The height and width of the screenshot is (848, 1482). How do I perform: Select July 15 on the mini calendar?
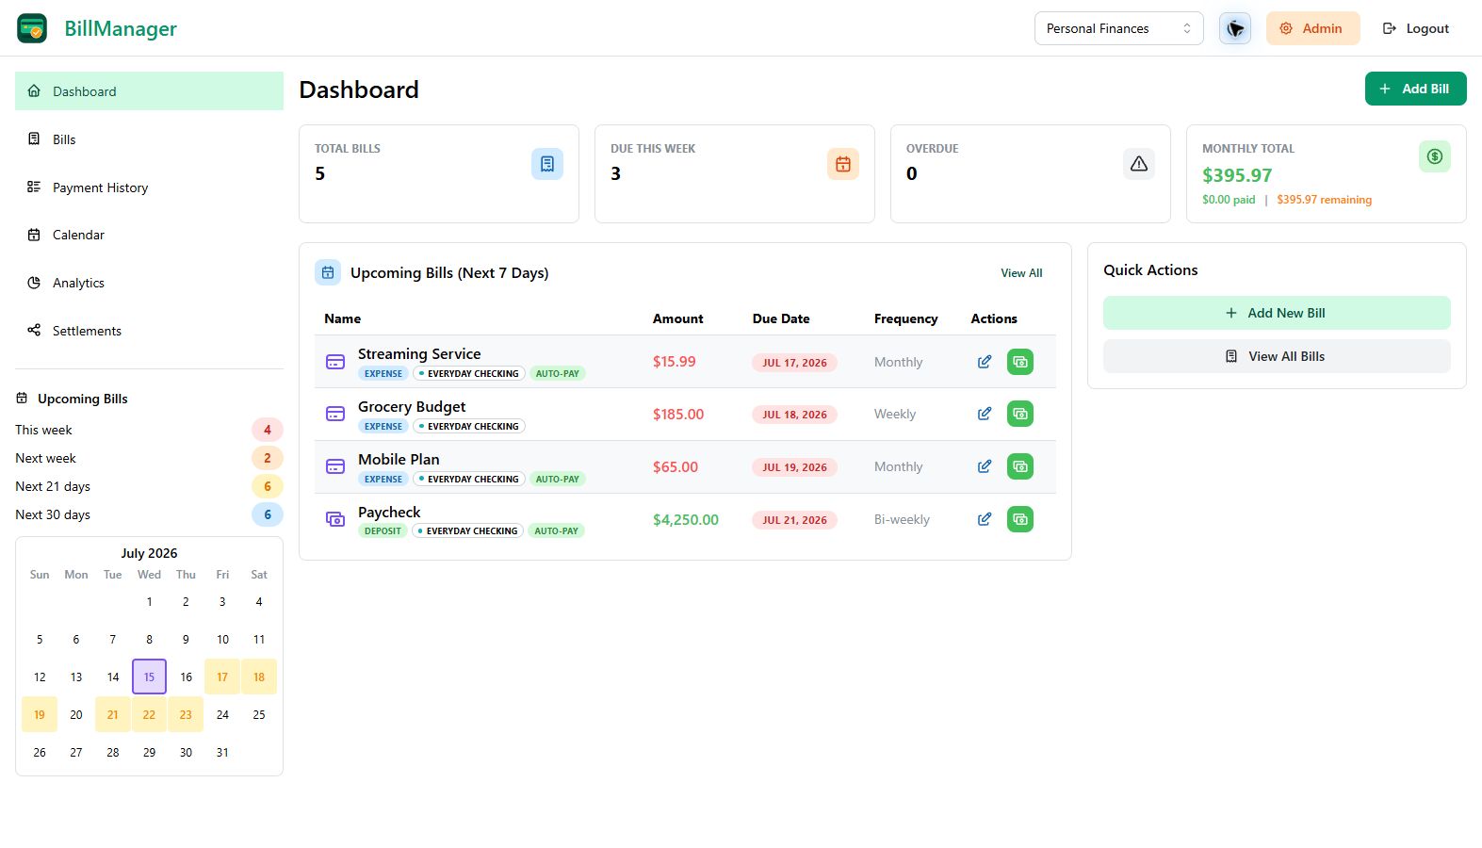coord(149,677)
